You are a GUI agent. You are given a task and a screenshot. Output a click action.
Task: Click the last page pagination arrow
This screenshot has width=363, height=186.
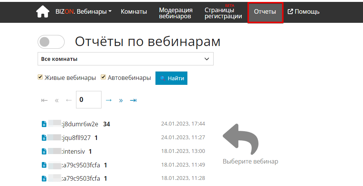(133, 100)
